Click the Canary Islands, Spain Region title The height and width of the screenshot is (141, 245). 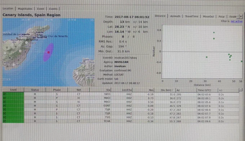click(x=31, y=15)
